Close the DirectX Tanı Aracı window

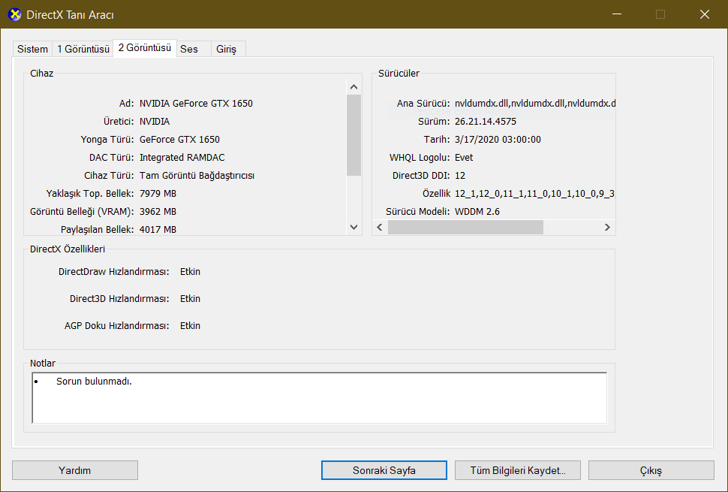tap(704, 14)
